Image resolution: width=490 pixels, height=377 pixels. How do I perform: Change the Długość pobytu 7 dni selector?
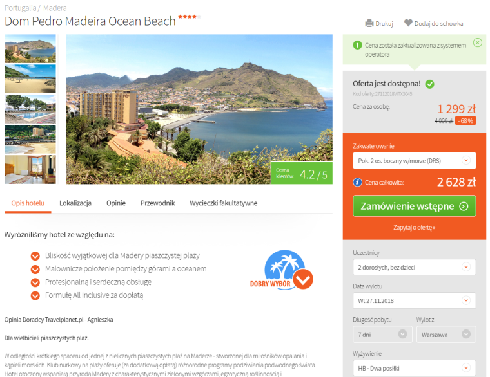pyautogui.click(x=382, y=335)
